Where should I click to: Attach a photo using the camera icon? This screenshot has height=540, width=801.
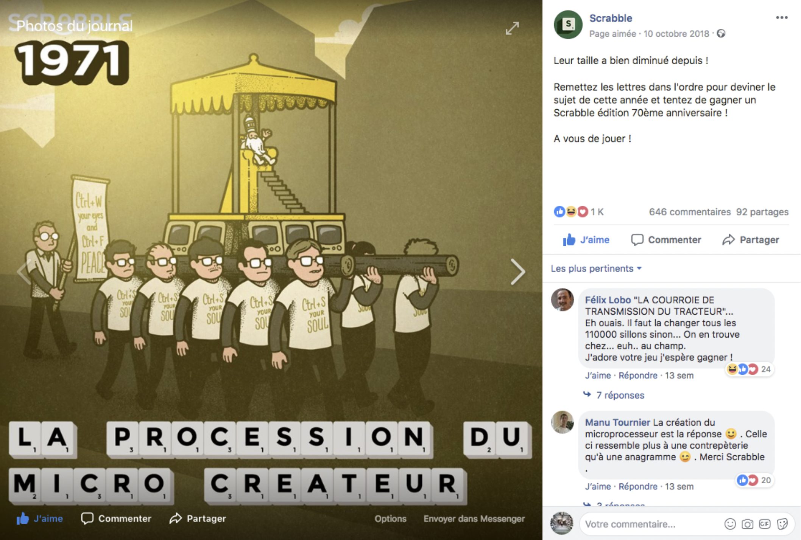747,524
